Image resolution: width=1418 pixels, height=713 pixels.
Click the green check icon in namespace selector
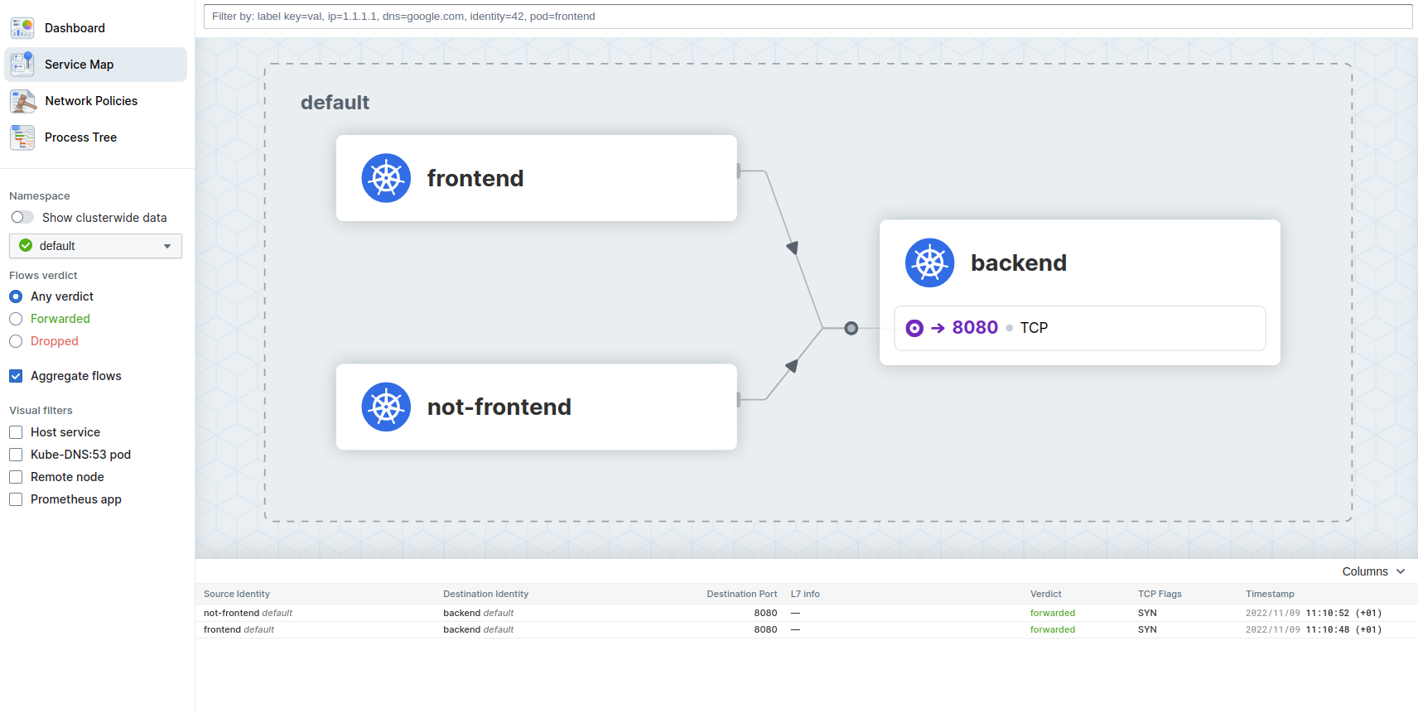tap(26, 246)
